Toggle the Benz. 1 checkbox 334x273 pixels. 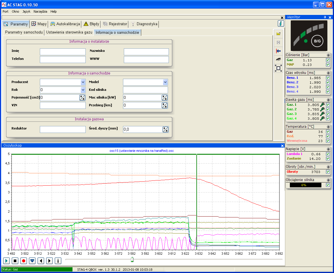tap(328, 78)
